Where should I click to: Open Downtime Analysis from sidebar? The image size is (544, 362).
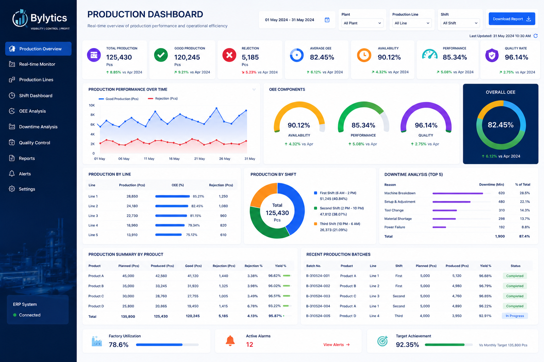[x=38, y=127]
